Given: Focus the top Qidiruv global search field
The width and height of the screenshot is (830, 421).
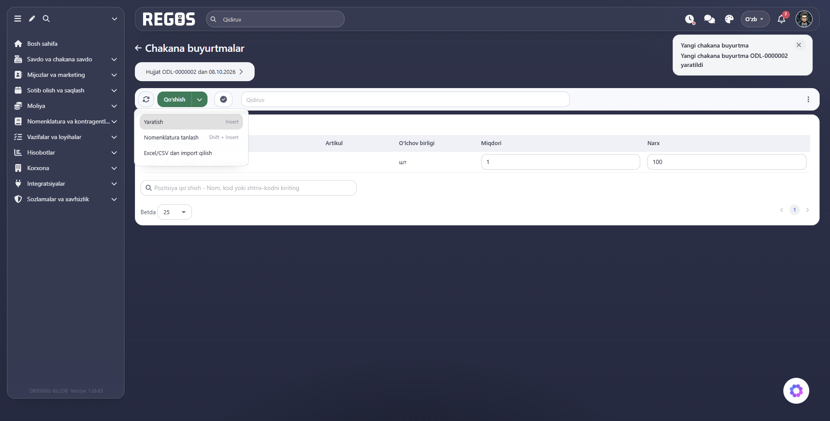Looking at the screenshot, I should coord(275,19).
